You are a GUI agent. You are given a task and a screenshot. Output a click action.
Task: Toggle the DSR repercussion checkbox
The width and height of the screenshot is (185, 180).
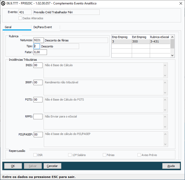pos(35,155)
